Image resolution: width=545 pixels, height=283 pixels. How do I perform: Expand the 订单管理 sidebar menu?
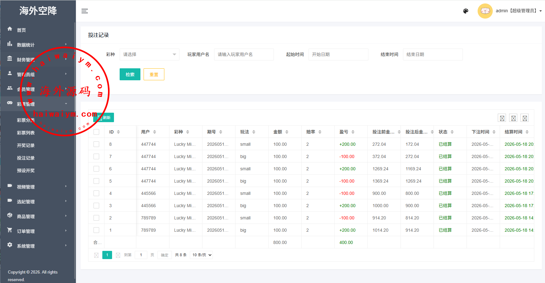tap(38, 231)
